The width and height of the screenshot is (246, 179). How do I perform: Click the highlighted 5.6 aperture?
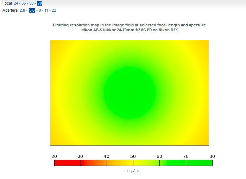(x=32, y=10)
